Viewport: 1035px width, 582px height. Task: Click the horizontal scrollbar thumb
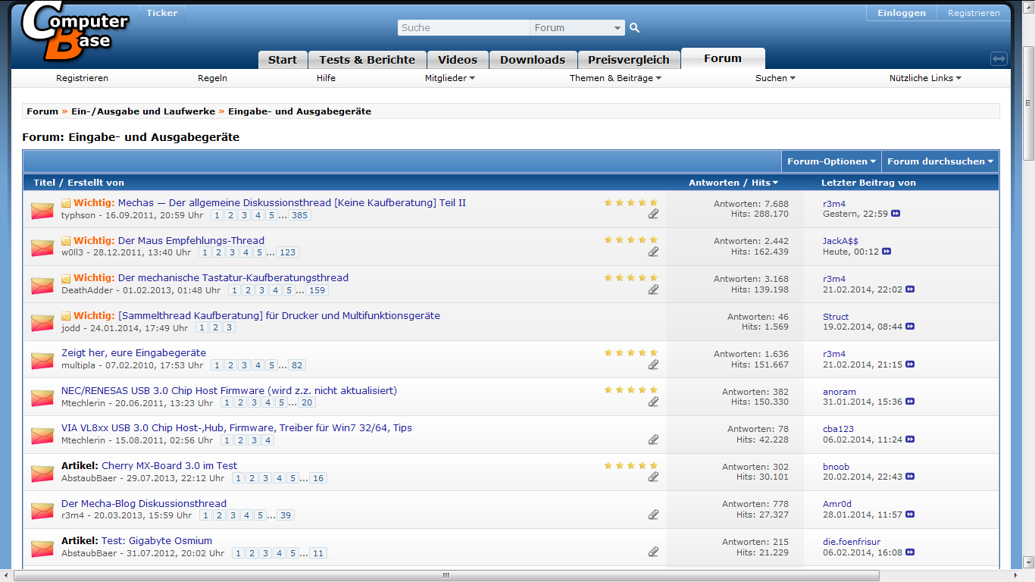(x=447, y=576)
